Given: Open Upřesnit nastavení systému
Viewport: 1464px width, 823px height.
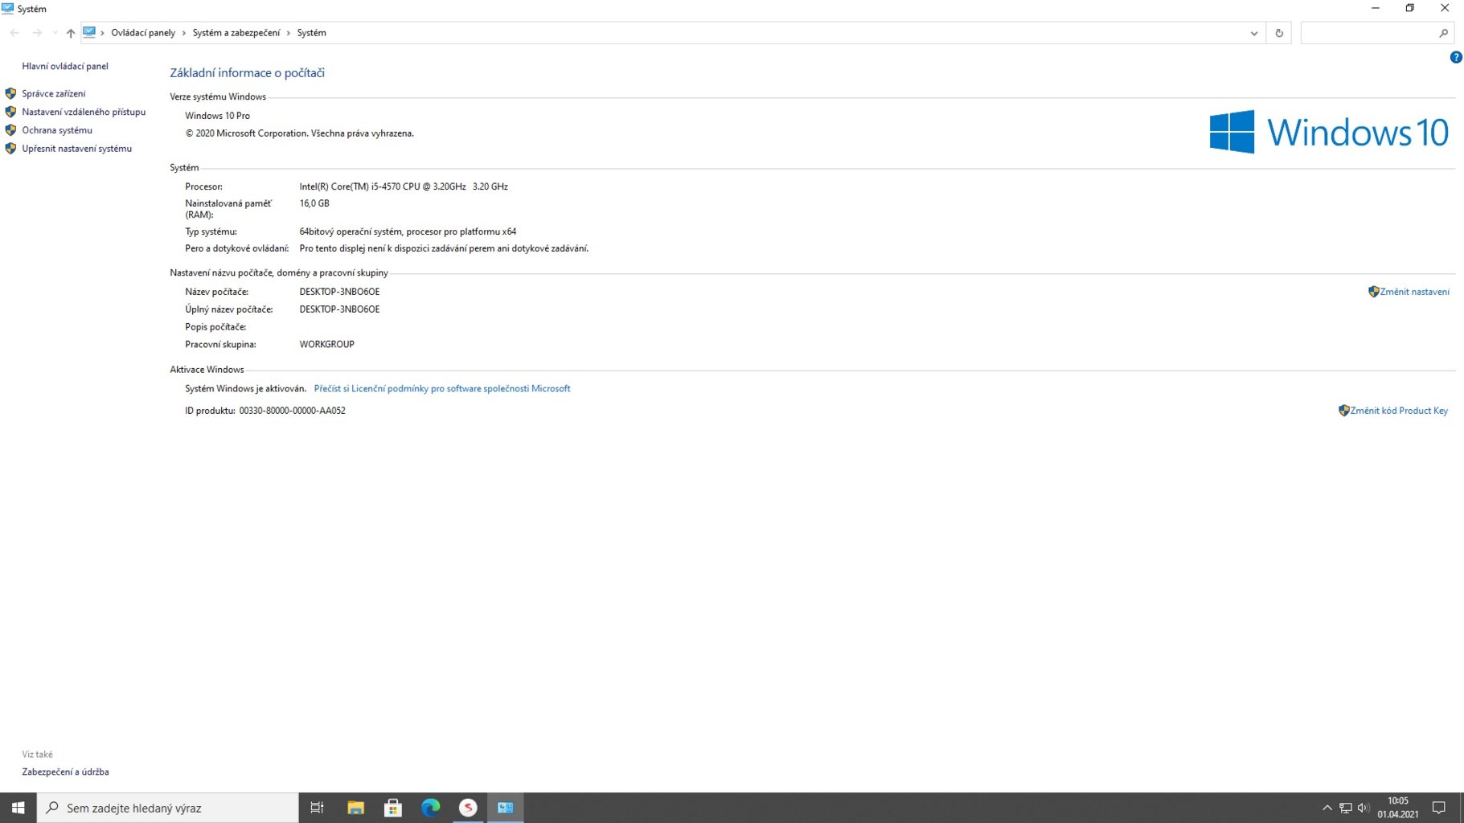Looking at the screenshot, I should tap(77, 149).
